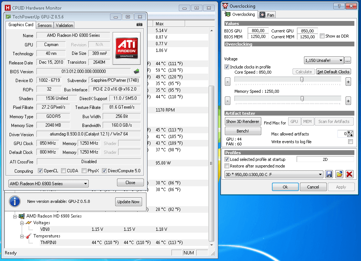Click the Calculate button
Viewport: 361px width, 261px height.
[x=304, y=72]
